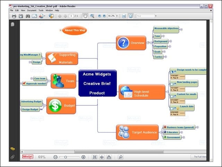222x167 pixels.
Task: Click the center map icon in bottom bar
Action: point(102,157)
